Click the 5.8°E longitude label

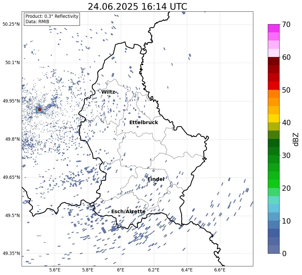click(88, 270)
